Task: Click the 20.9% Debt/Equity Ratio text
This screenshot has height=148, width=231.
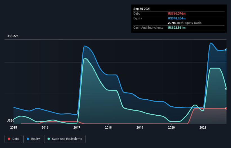Action: [x=185, y=23]
